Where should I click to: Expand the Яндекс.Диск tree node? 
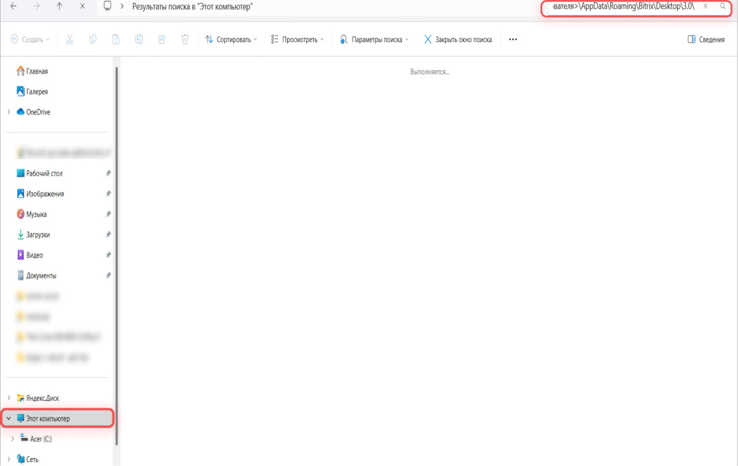tap(9, 398)
